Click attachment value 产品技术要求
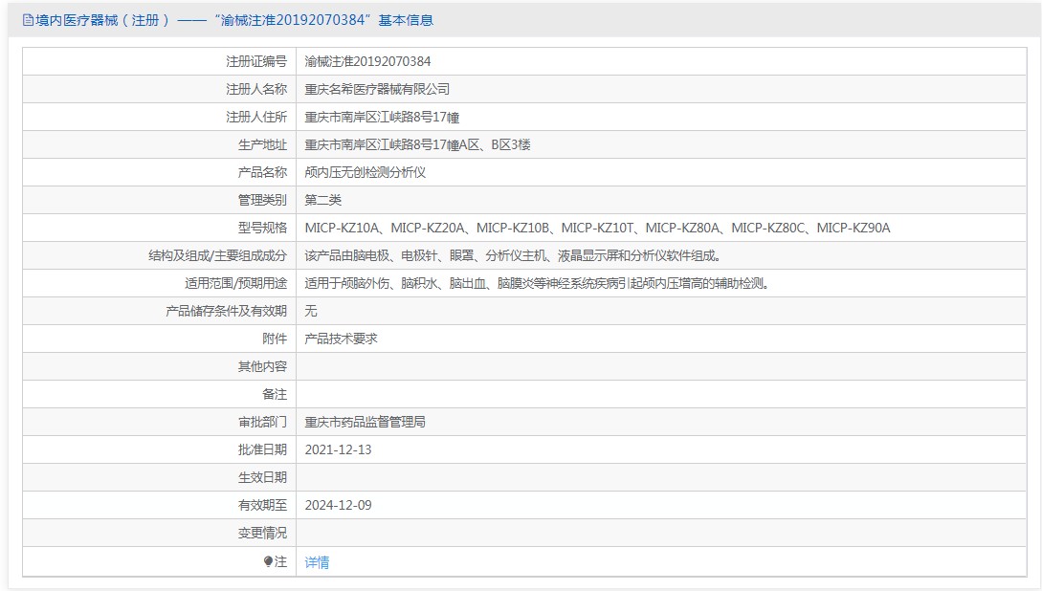 click(341, 339)
